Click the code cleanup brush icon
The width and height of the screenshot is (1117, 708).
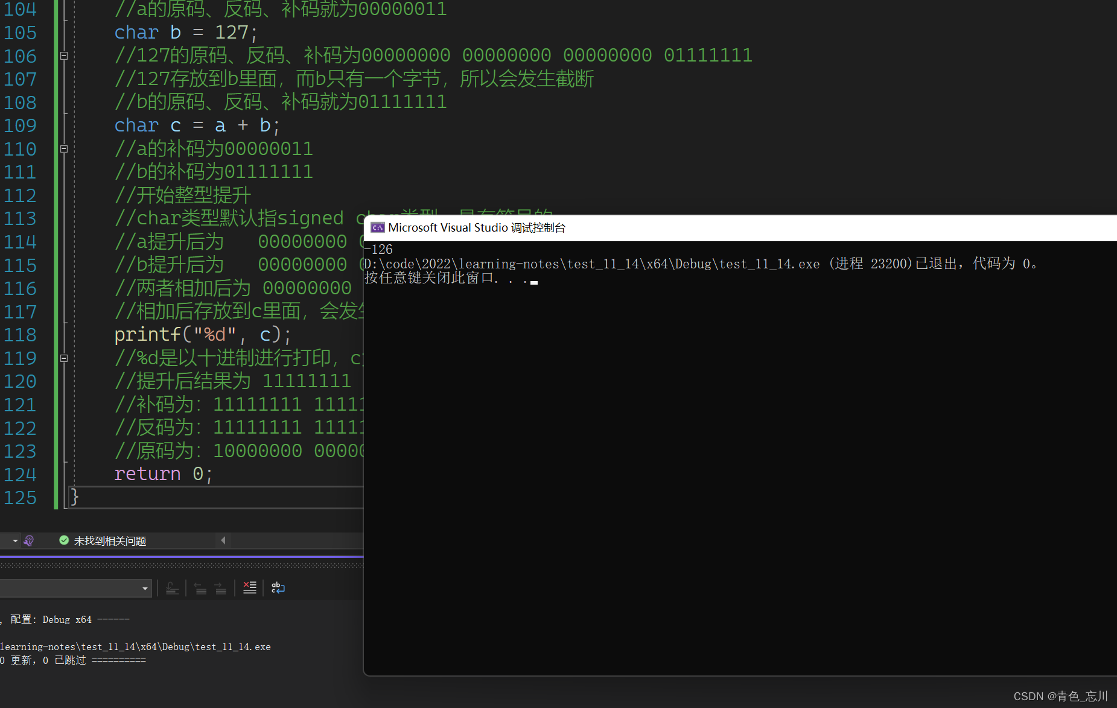click(28, 540)
